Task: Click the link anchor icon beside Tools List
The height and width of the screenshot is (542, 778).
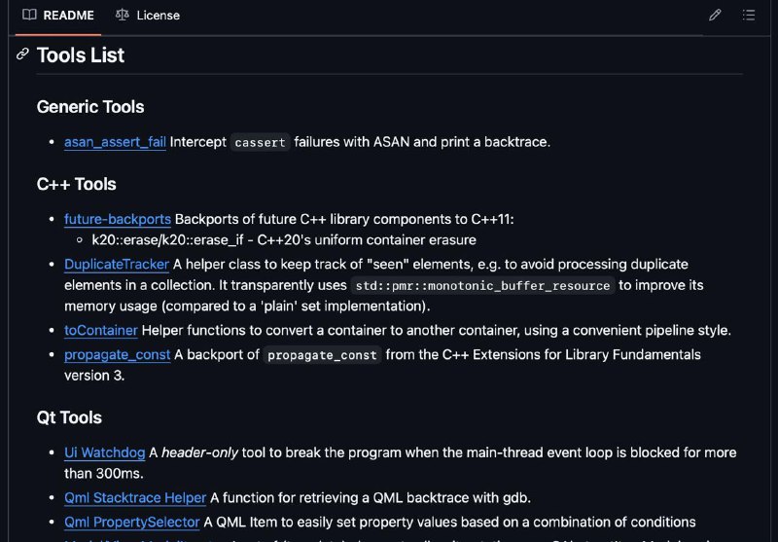Action: click(x=22, y=54)
